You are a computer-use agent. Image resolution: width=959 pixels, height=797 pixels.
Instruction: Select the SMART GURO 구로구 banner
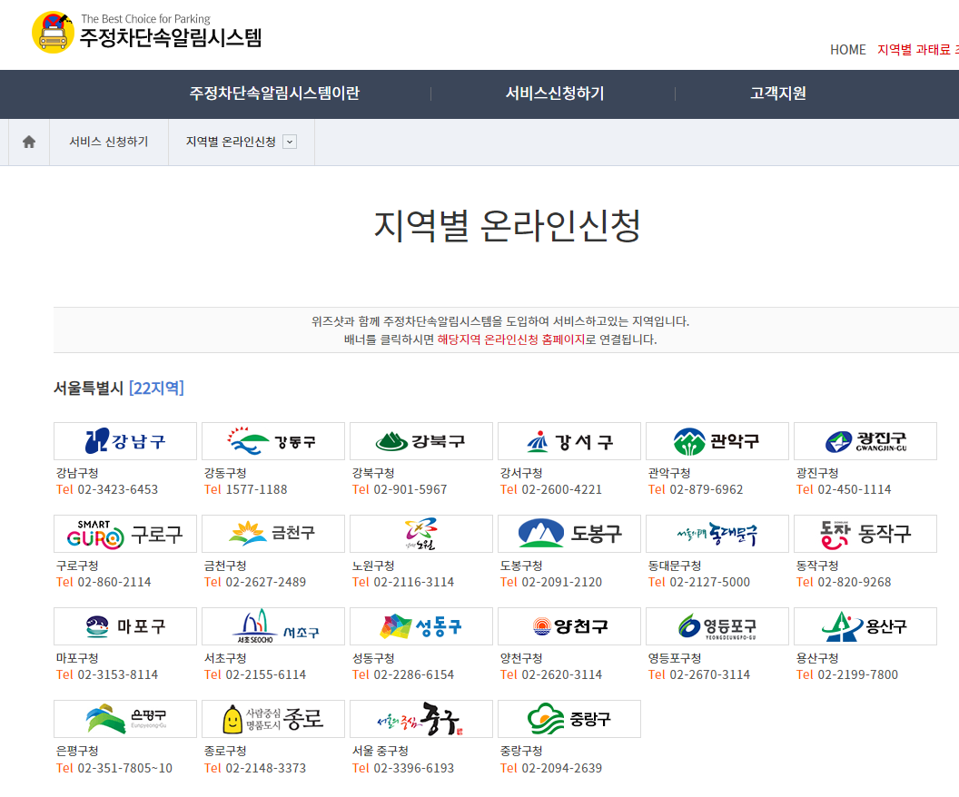pyautogui.click(x=124, y=533)
